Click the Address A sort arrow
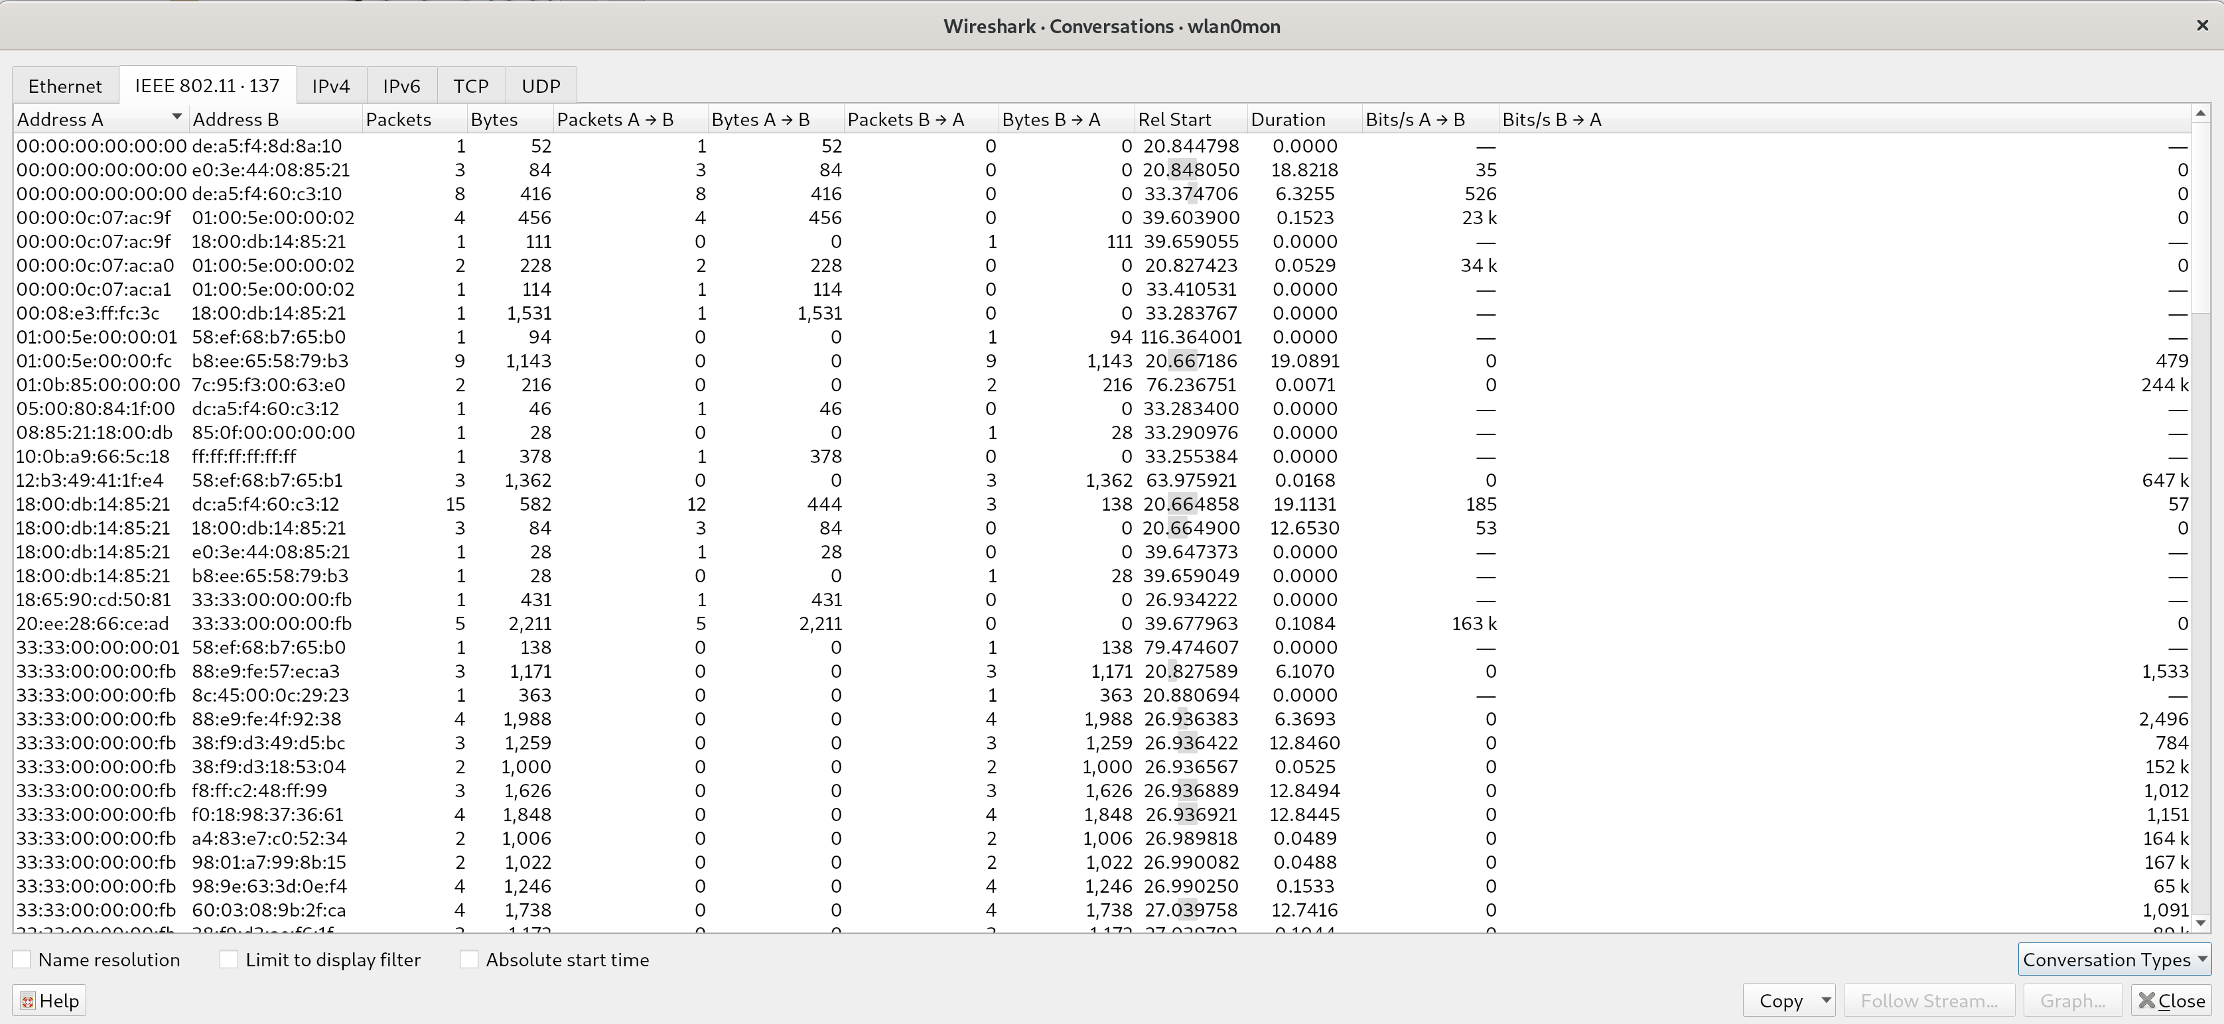 coord(177,117)
